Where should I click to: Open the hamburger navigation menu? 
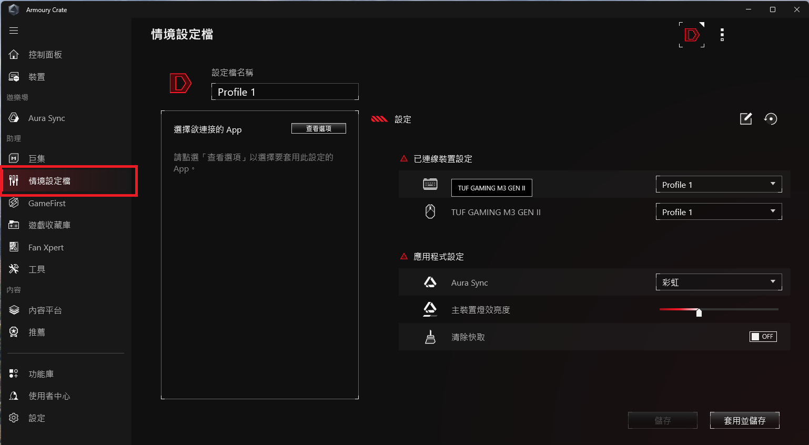[14, 31]
